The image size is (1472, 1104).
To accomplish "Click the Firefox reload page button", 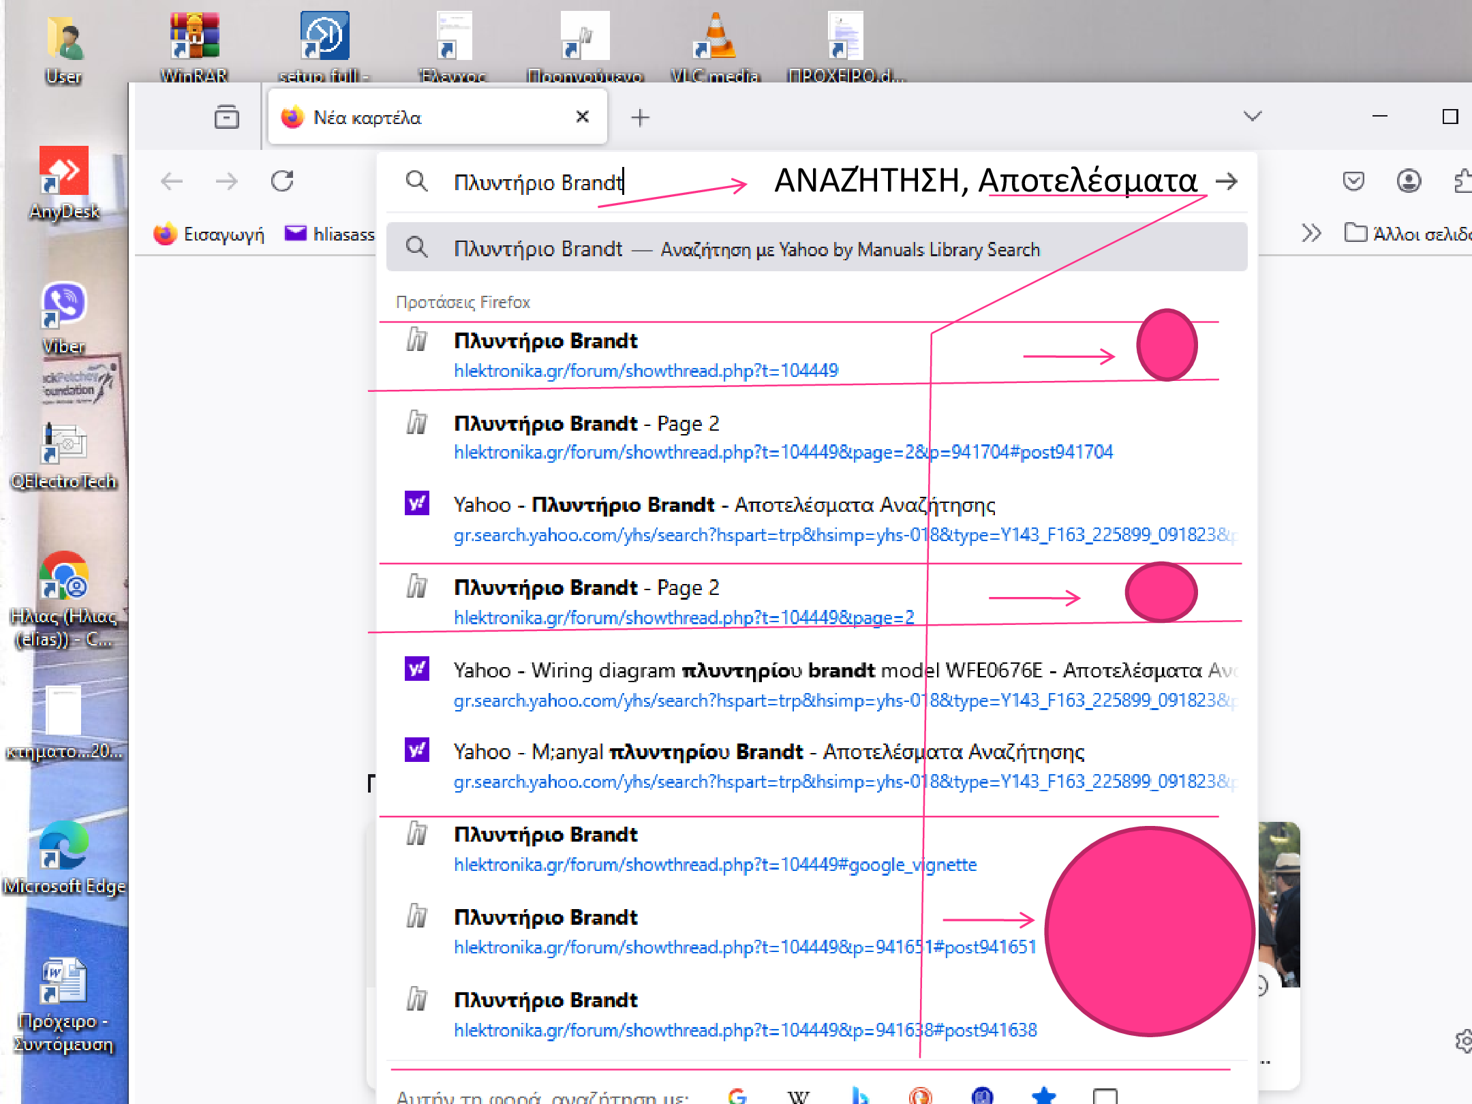I will pos(282,181).
